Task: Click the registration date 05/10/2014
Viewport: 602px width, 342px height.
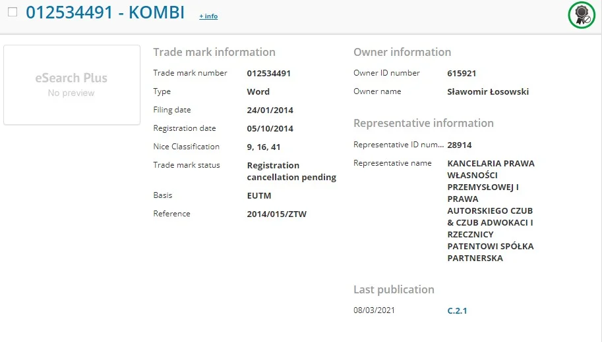Action: [x=270, y=129]
